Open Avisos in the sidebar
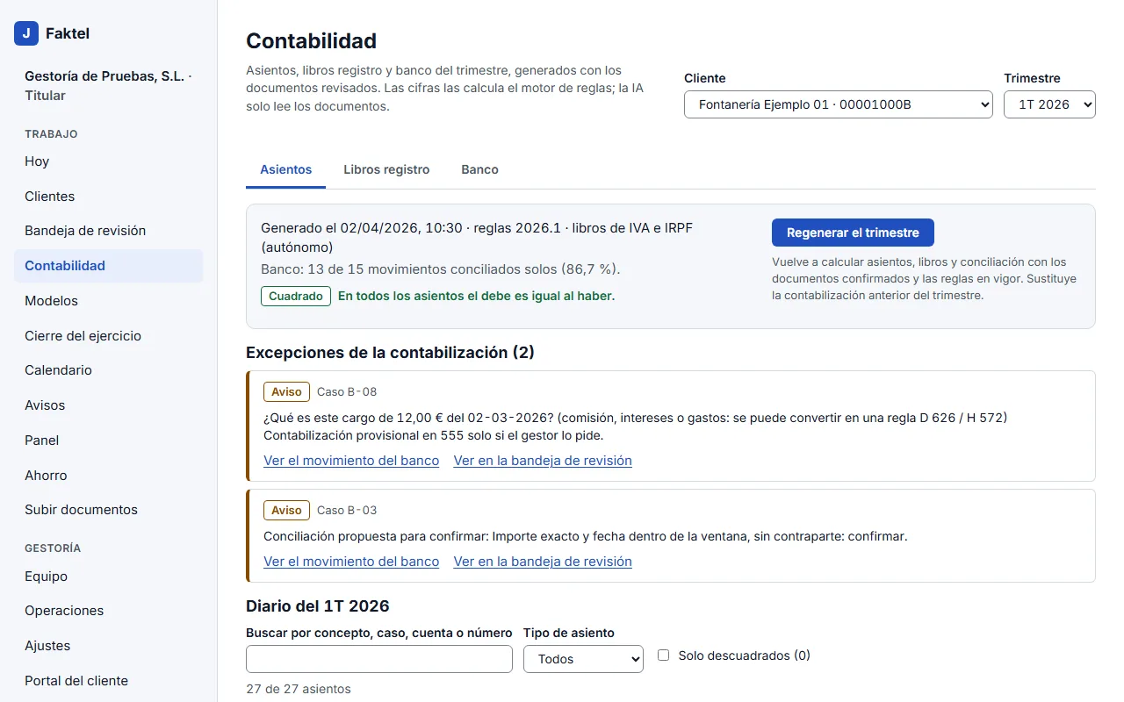 click(108, 405)
